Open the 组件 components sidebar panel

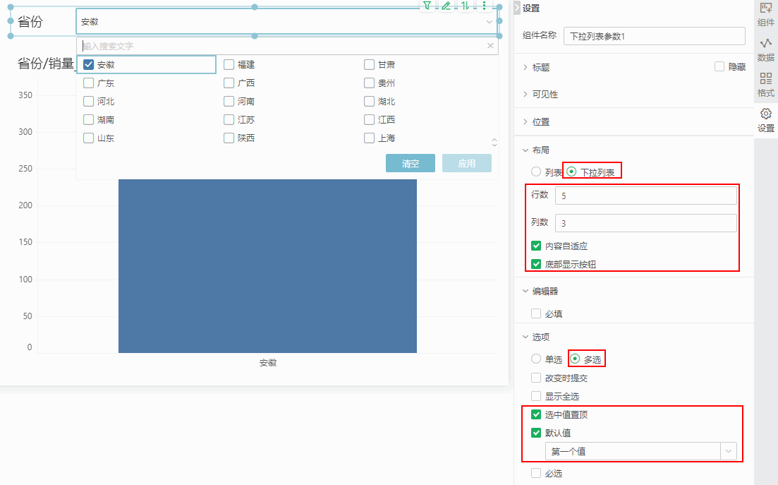765,14
